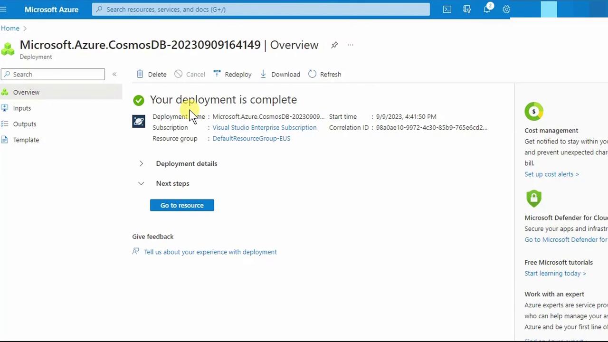Click the Redeploy toolbar label
The height and width of the screenshot is (342, 608).
(238, 74)
